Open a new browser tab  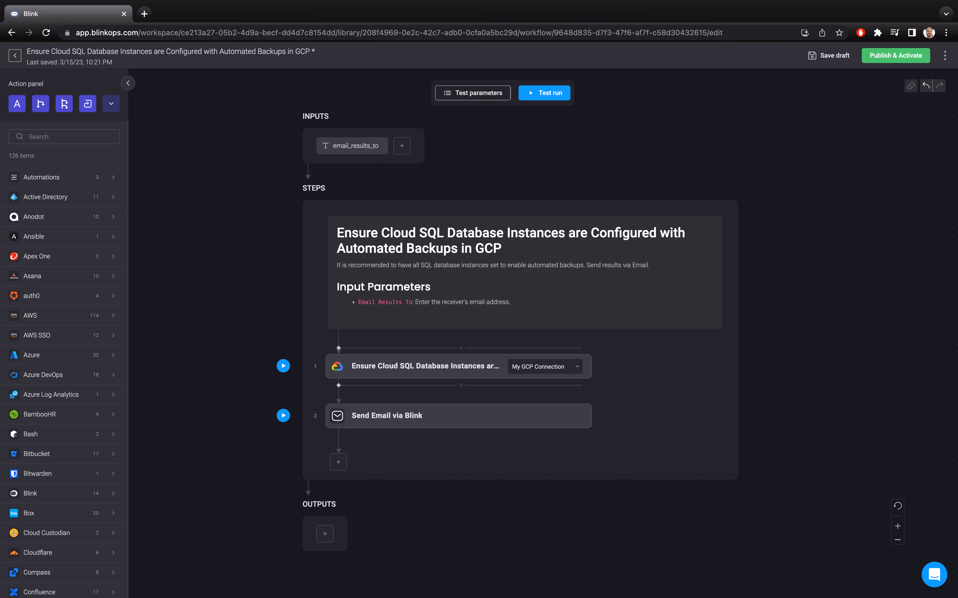click(145, 14)
